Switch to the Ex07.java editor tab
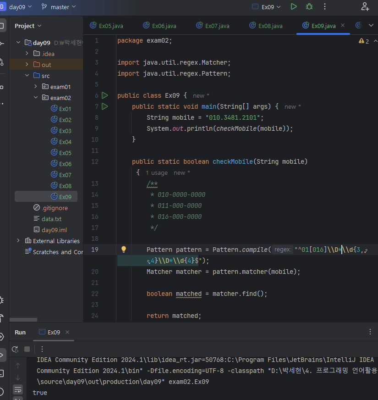This screenshot has width=378, height=400. [x=217, y=26]
